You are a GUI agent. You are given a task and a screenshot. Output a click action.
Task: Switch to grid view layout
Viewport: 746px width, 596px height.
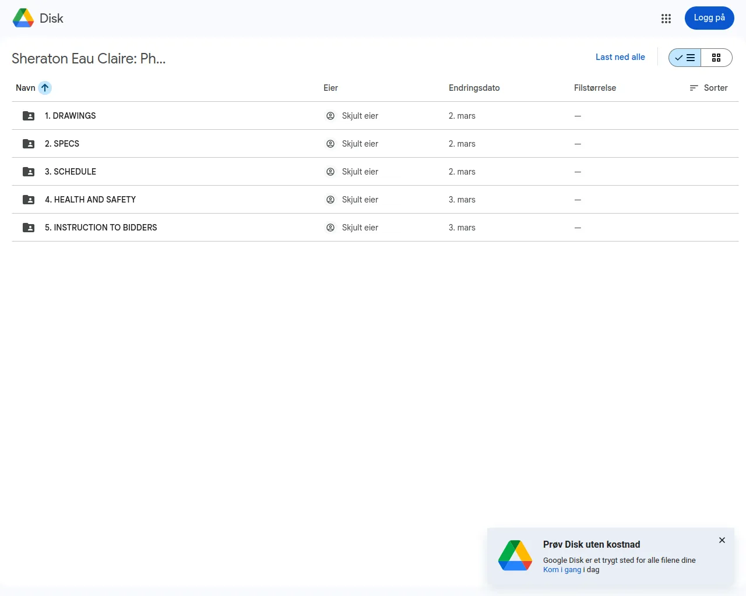click(716, 58)
